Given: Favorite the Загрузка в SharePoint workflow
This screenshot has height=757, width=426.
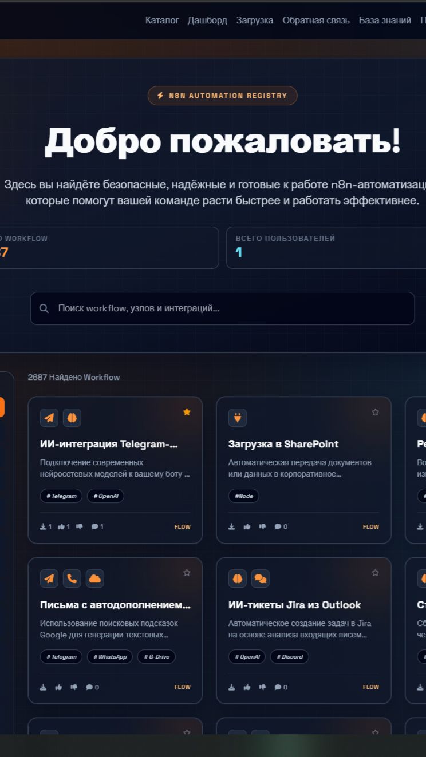Looking at the screenshot, I should click(375, 412).
